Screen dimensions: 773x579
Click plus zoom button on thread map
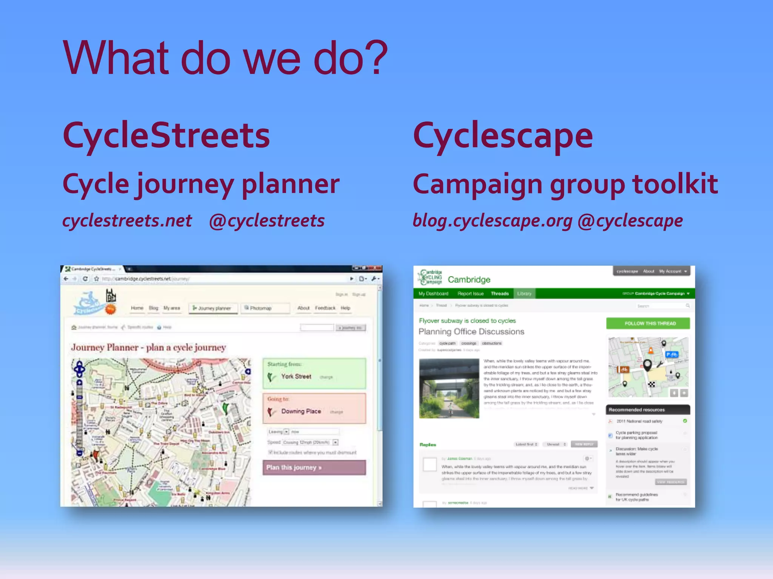coord(684,393)
